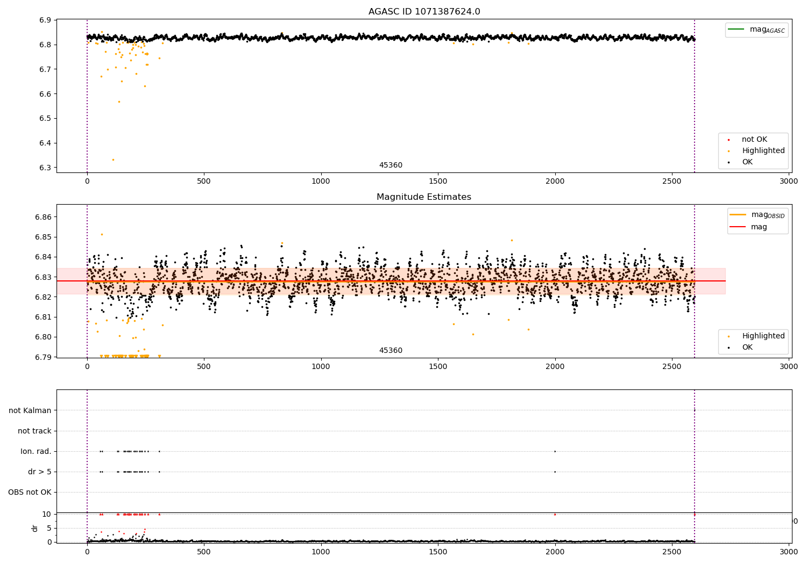Click the '6.7' y tick in the top plot
Viewport: 807px width, 564px height.
[46, 69]
